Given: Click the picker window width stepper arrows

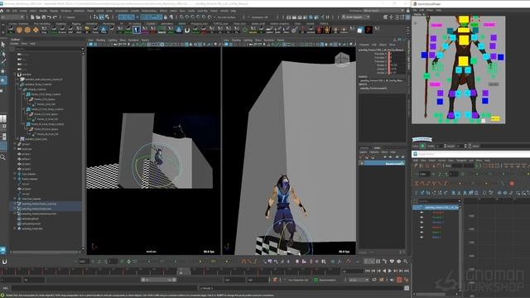Looking at the screenshot, I should [x=445, y=146].
